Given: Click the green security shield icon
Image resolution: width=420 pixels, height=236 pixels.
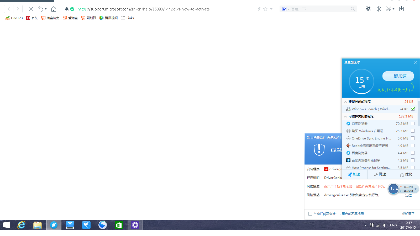Looking at the screenshot, I should point(72,9).
